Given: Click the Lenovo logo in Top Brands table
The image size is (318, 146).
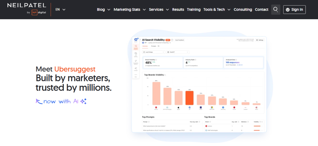Looking at the screenshot, I should pos(206,126).
